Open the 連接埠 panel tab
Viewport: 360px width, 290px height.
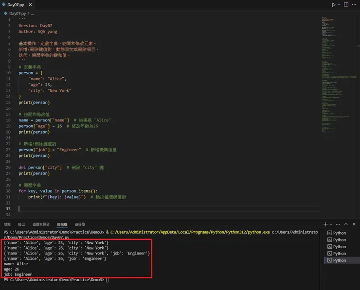click(80, 224)
